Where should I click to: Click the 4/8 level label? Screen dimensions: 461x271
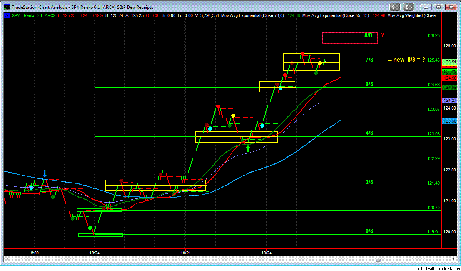(369, 134)
